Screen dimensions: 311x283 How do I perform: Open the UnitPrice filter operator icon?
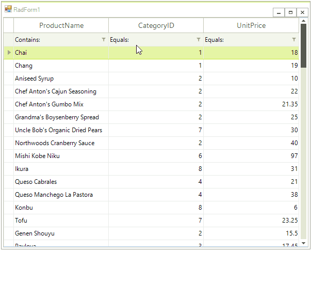294,40
